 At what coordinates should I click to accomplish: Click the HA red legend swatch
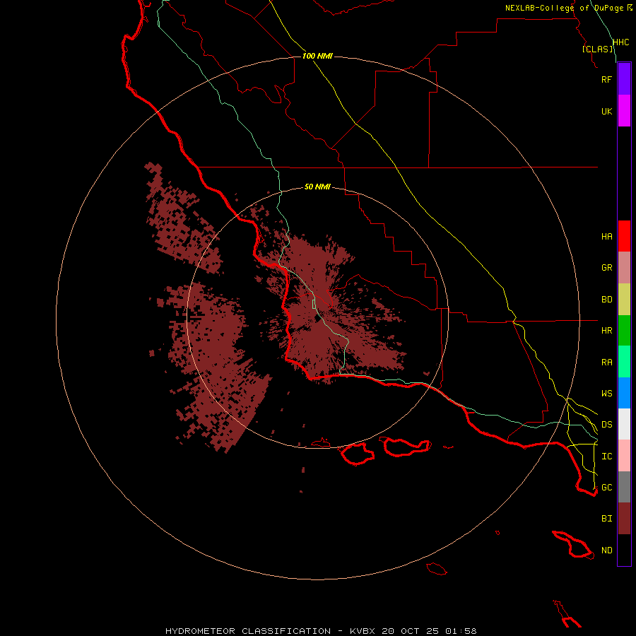coord(624,236)
